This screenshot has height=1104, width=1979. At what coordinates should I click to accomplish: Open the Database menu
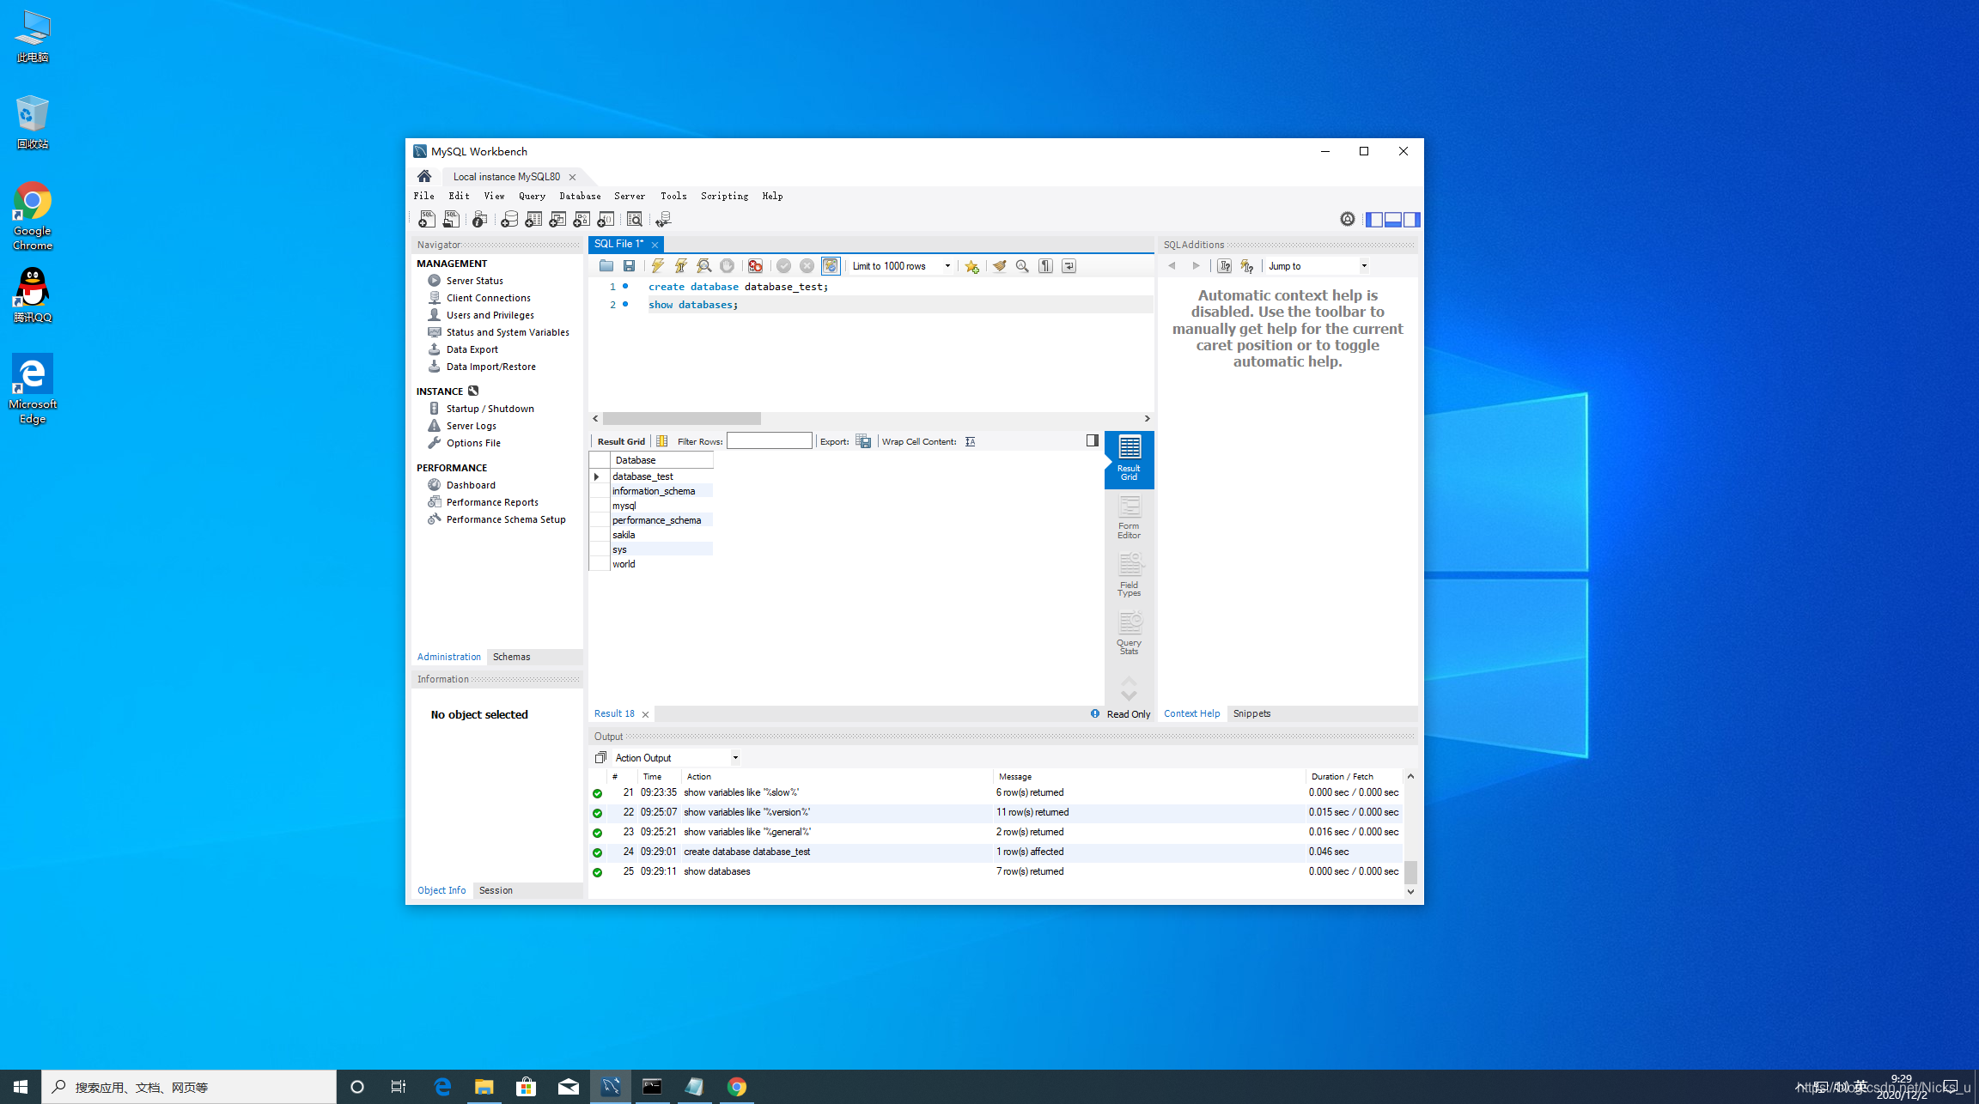[x=580, y=197]
